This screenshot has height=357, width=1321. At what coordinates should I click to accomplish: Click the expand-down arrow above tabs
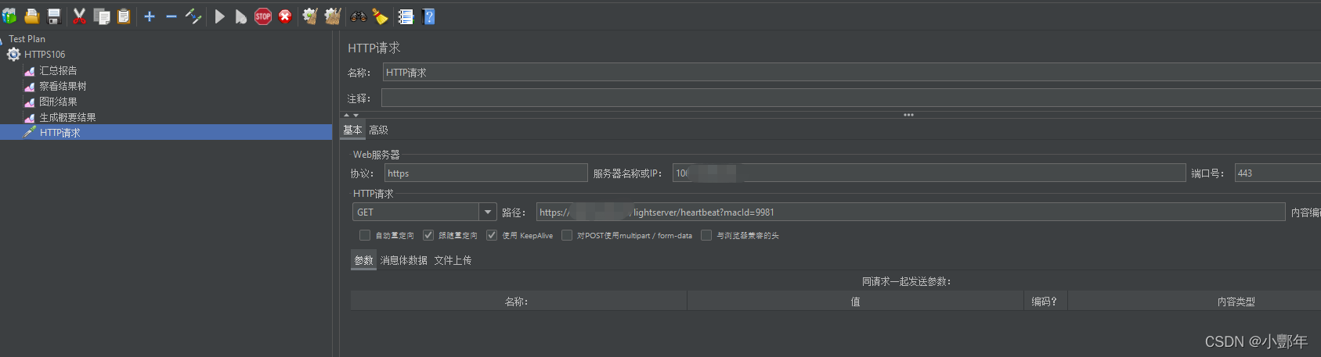point(356,115)
